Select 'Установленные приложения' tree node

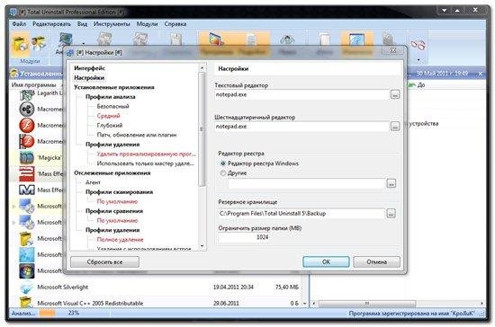tap(114, 87)
